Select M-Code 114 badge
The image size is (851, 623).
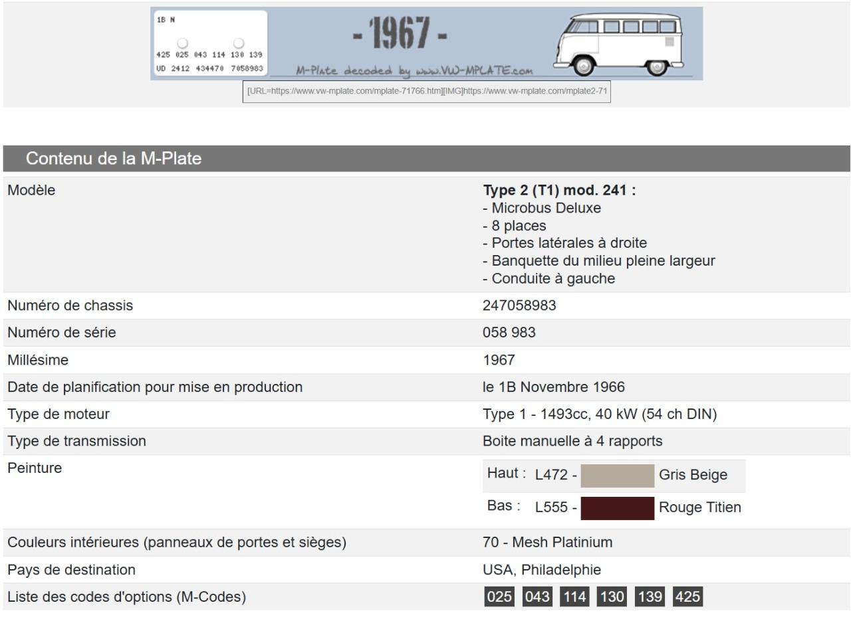574,597
